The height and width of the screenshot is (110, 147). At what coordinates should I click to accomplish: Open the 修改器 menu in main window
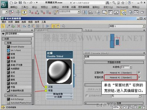point(65,7)
